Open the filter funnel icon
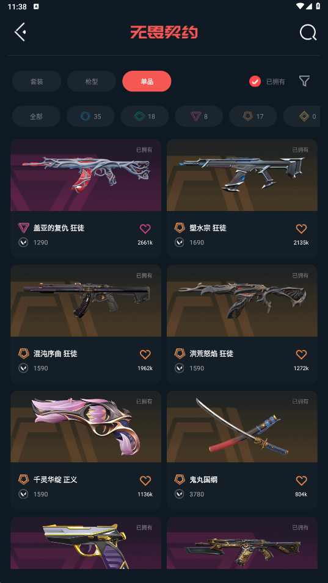Screen dimensions: 328x583 (304, 81)
